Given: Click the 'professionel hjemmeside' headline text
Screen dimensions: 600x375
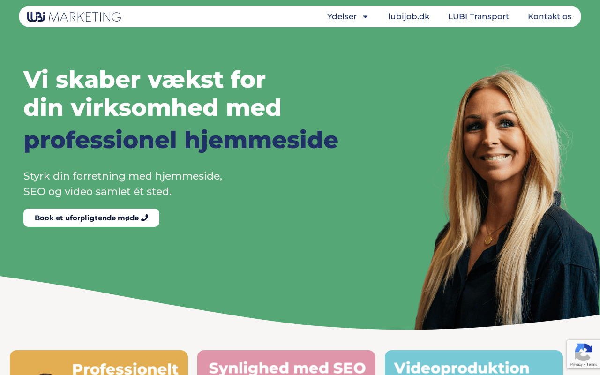Looking at the screenshot, I should click(x=181, y=140).
